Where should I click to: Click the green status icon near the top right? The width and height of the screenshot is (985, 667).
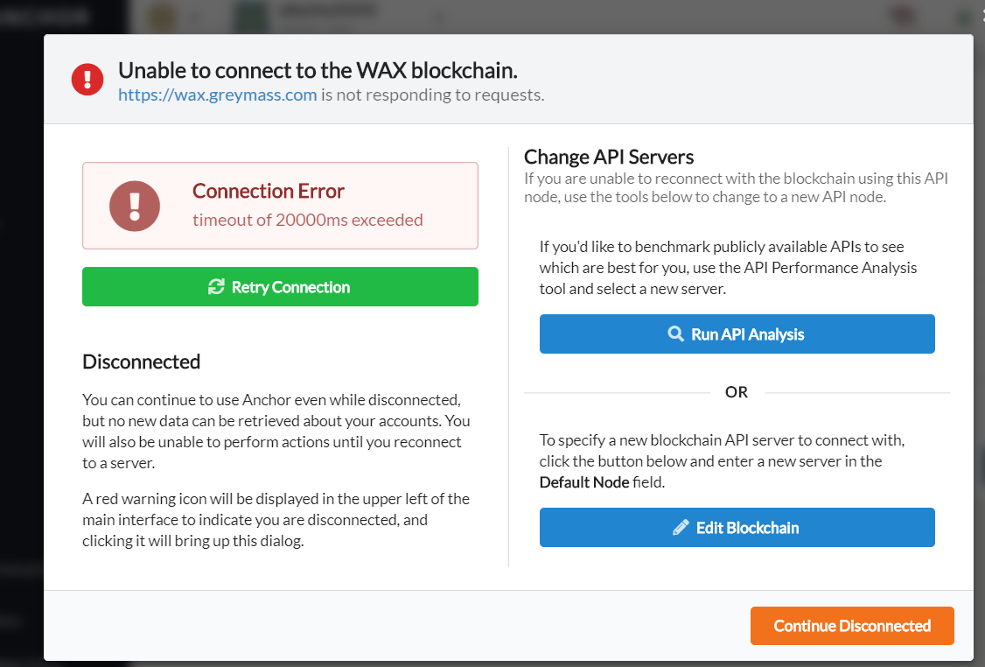coord(961,17)
